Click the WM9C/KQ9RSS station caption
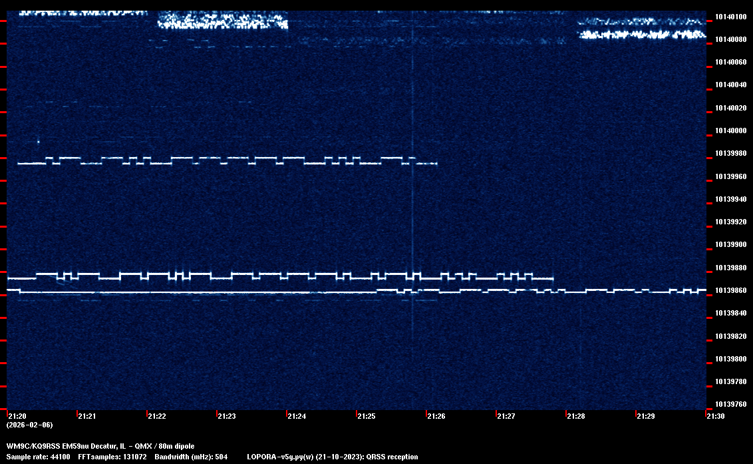This screenshot has height=464, width=753. (100, 445)
